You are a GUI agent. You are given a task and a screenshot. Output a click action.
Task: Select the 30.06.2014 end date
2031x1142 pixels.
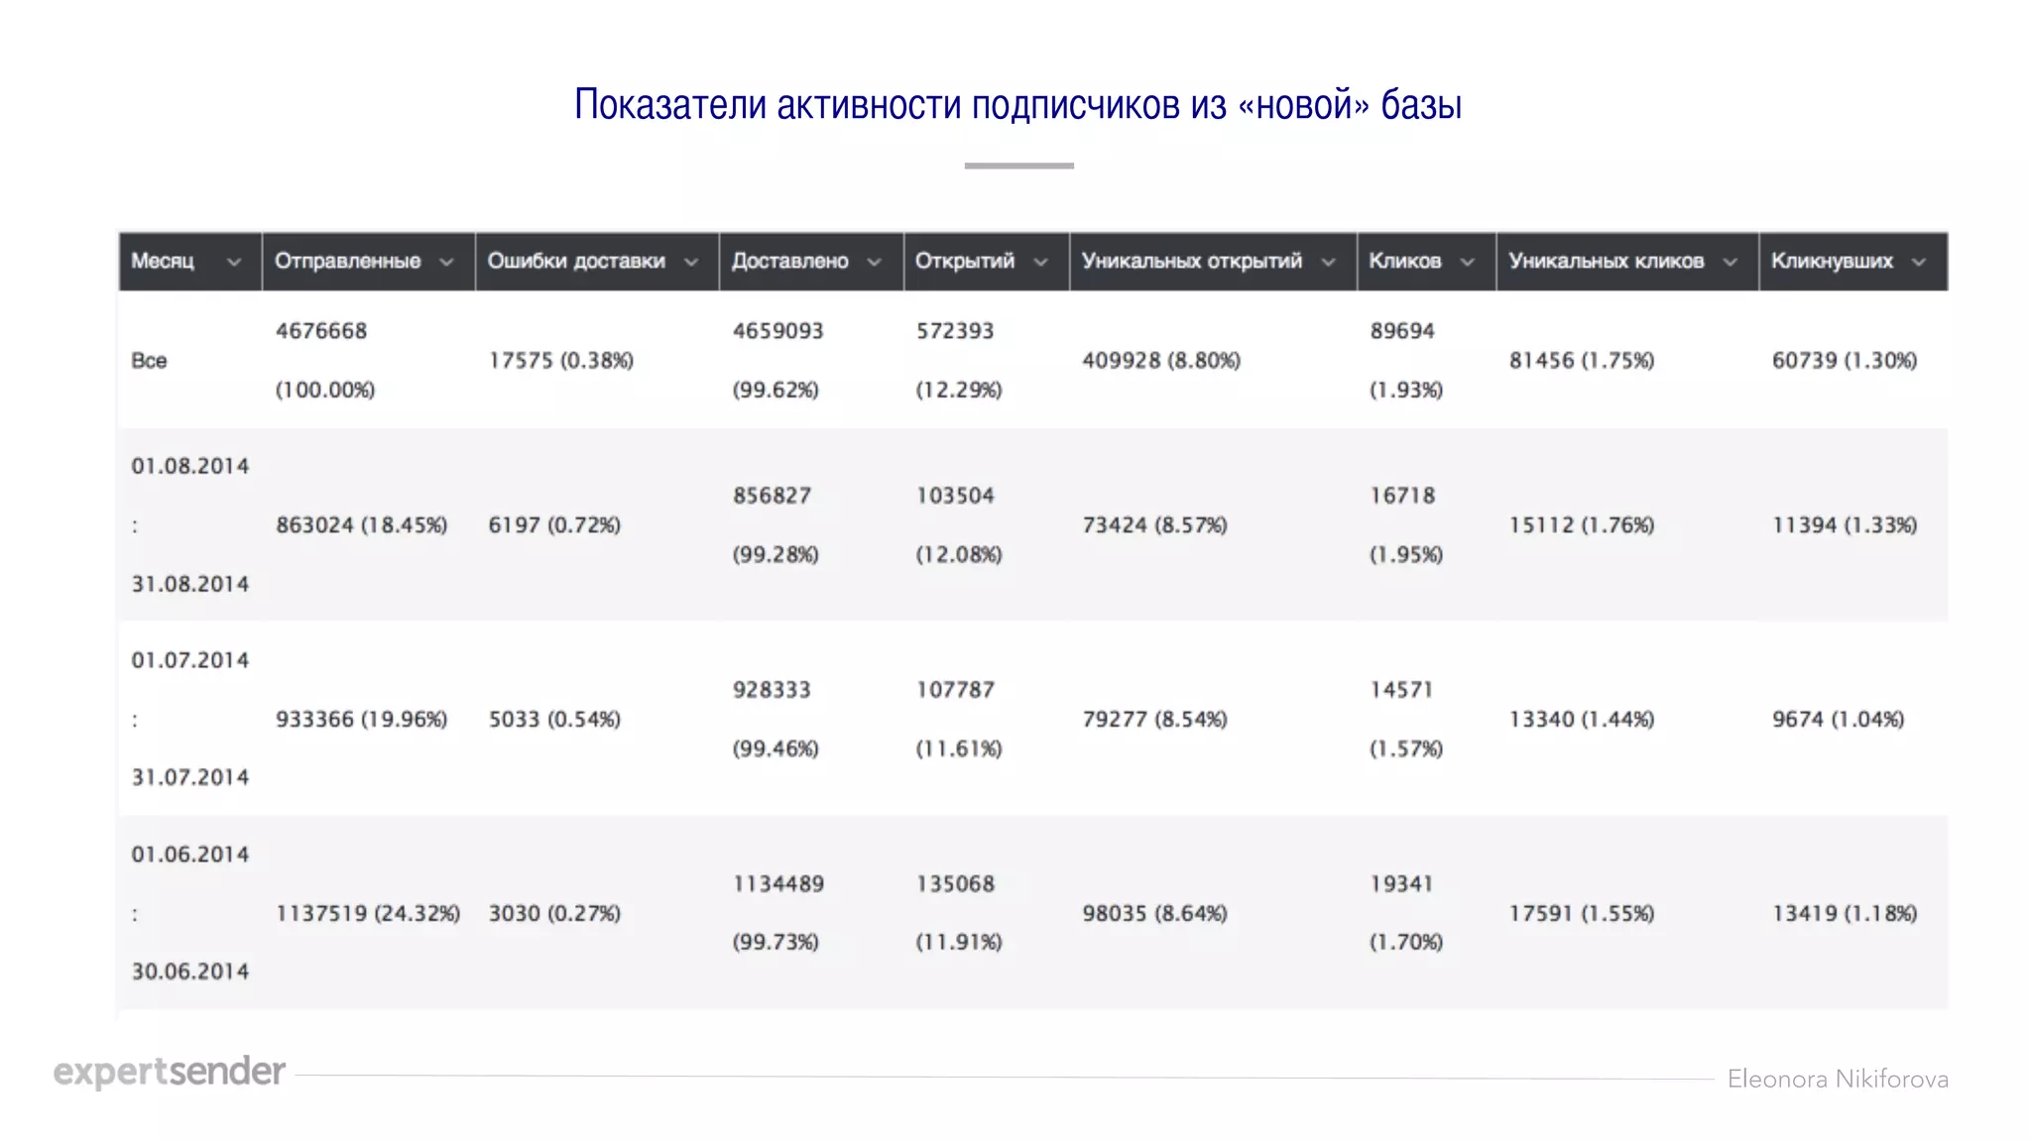(190, 971)
